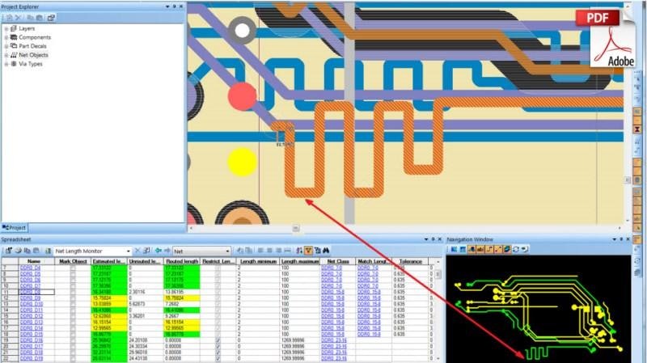Expand the Components tree node

[x=6, y=37]
